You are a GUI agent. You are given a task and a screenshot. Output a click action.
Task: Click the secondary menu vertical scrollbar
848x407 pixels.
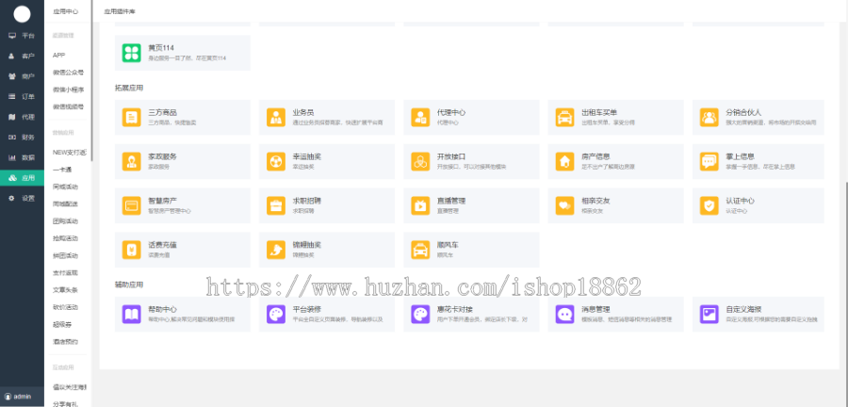pos(92,81)
